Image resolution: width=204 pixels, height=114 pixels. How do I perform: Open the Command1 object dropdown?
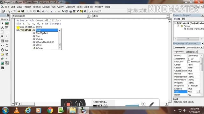click(88, 16)
